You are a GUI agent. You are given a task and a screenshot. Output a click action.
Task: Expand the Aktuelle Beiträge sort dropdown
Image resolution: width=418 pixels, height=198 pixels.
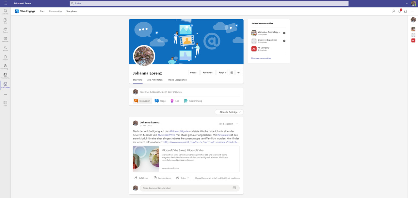click(x=229, y=112)
